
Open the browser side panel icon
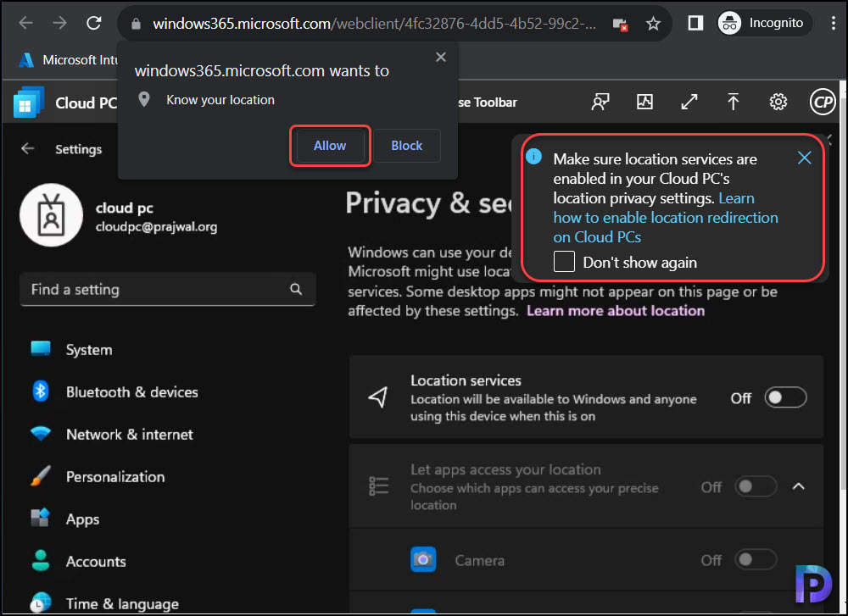point(695,23)
